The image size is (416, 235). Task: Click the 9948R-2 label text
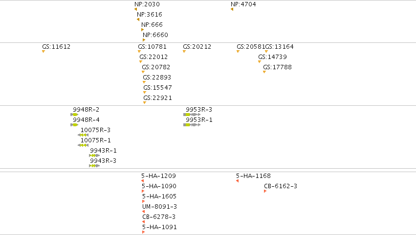(86, 110)
